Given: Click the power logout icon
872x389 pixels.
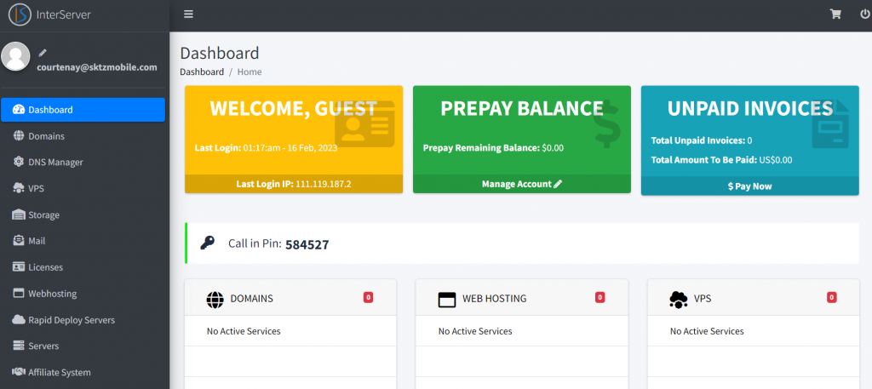Looking at the screenshot, I should (865, 14).
